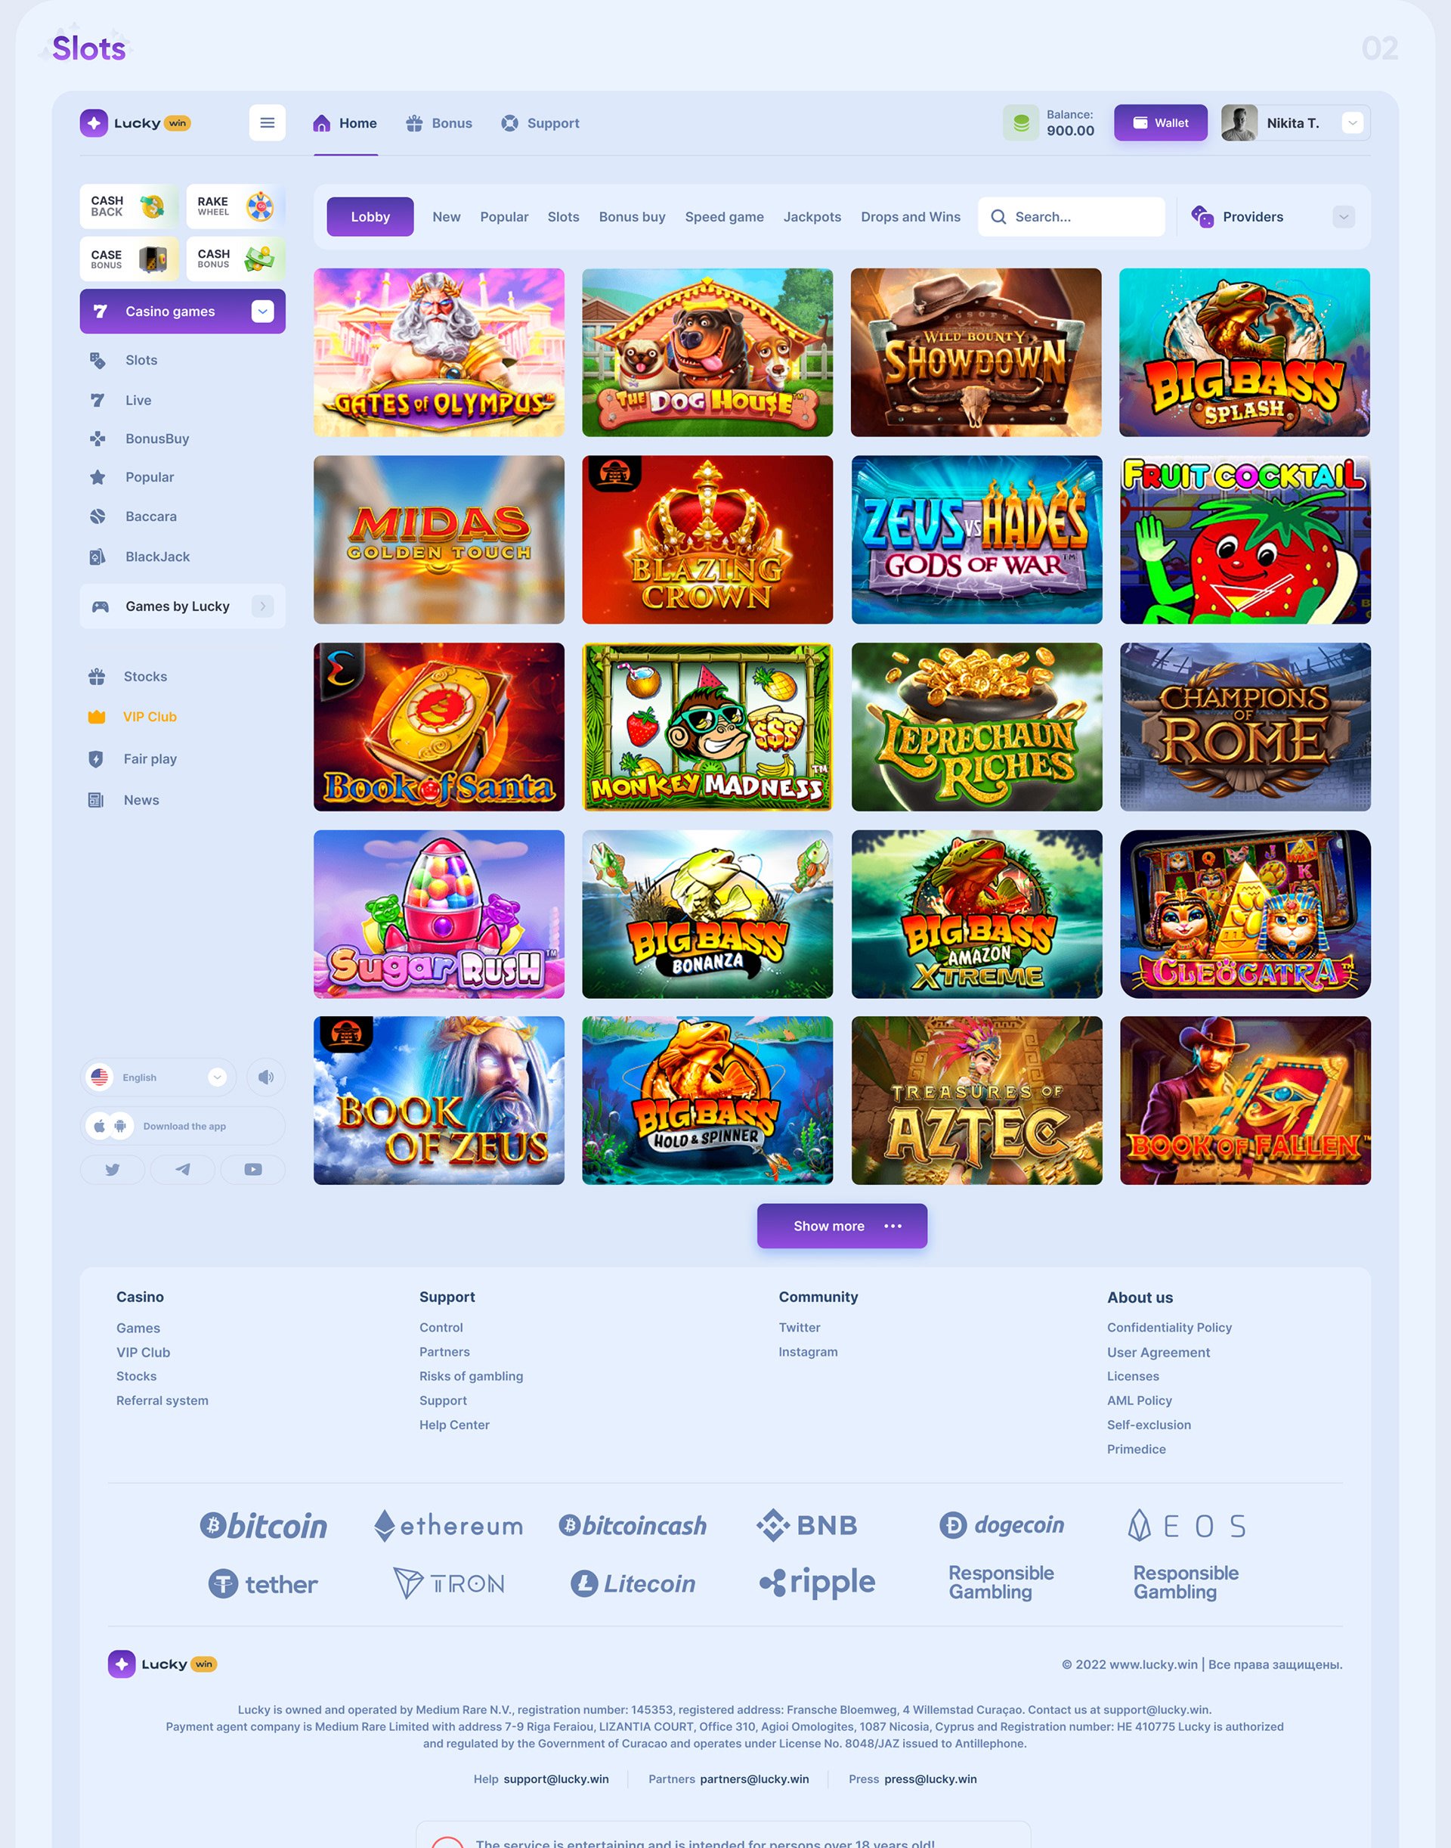Open the hamburger menu icon
The image size is (1451, 1848).
click(x=267, y=123)
